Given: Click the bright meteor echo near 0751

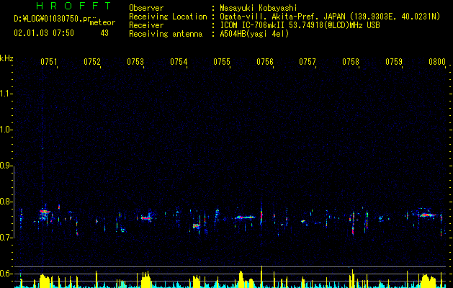Looking at the screenshot, I should (45, 213).
